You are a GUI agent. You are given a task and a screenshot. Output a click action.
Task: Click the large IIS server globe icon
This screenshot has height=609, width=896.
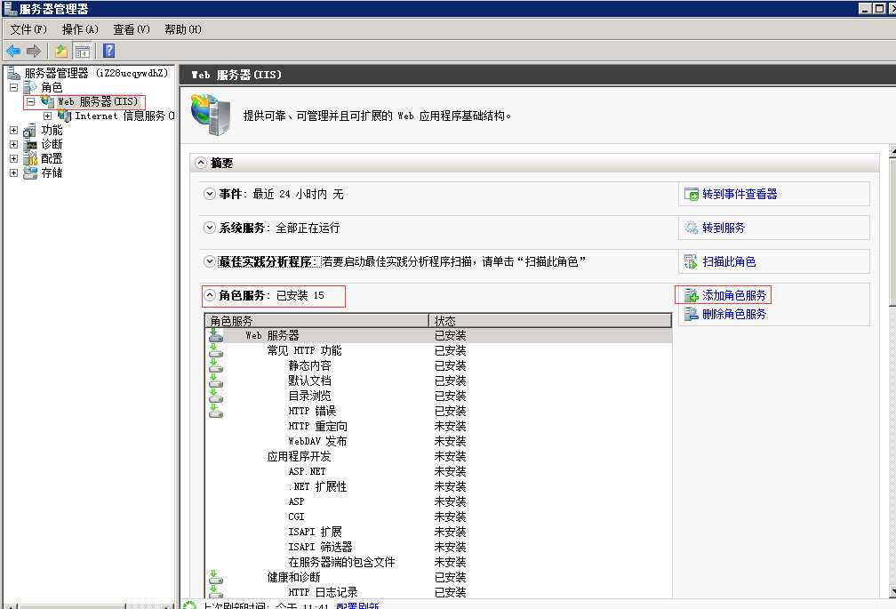point(211,115)
